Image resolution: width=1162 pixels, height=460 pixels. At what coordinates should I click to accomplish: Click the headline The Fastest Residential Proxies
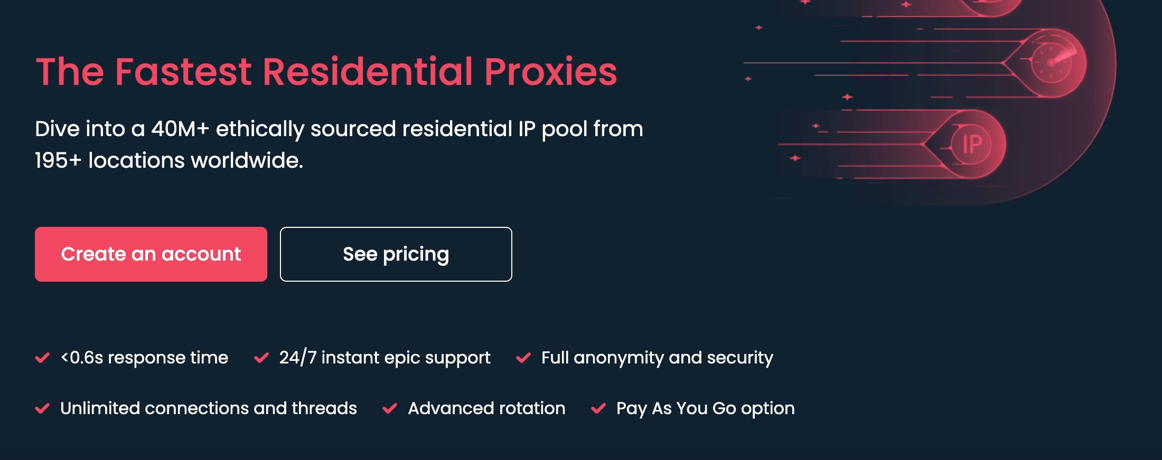tap(325, 72)
